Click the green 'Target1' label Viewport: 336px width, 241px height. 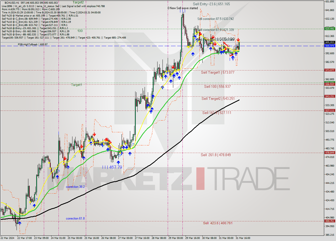click(x=77, y=85)
